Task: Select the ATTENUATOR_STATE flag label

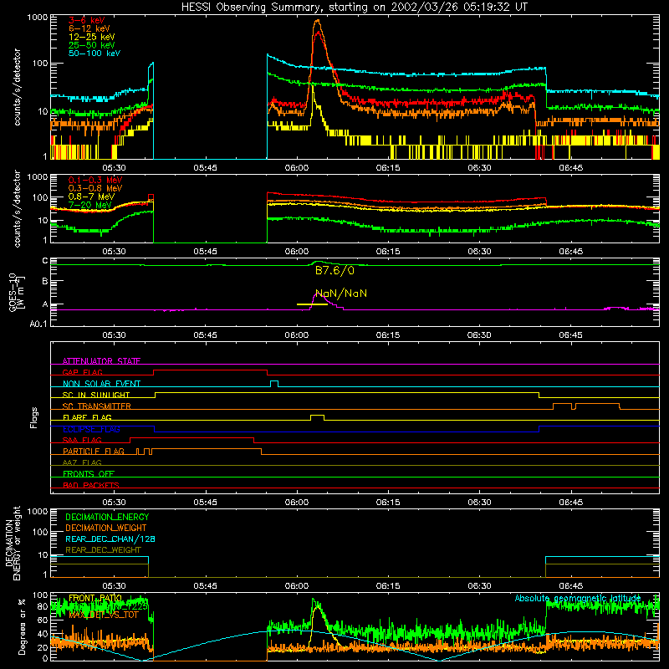Action: 101,361
